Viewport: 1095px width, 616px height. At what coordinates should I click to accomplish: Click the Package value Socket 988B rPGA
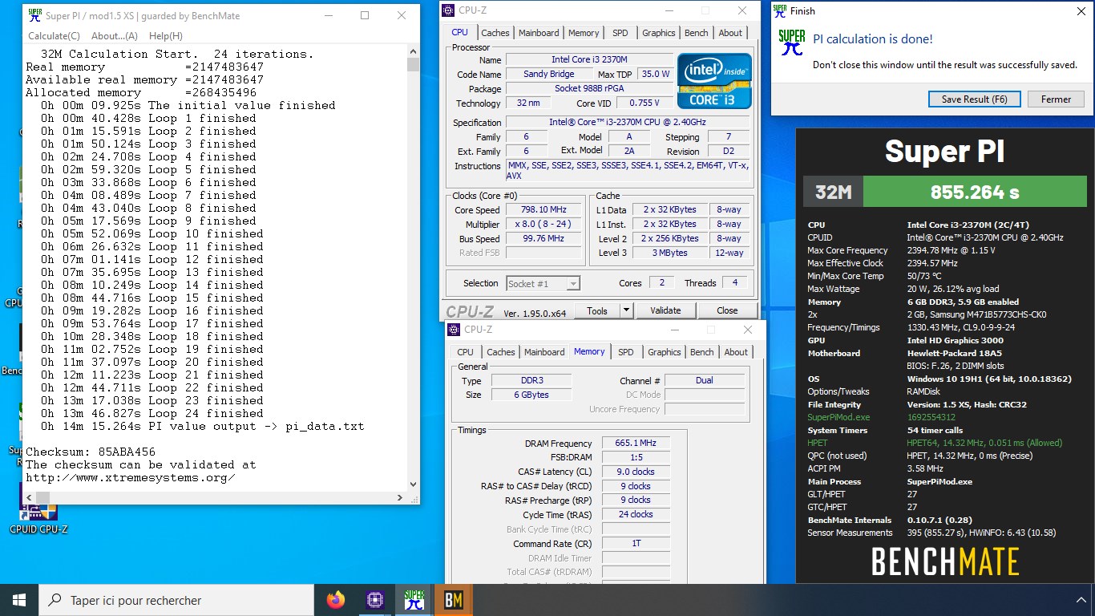tap(589, 88)
